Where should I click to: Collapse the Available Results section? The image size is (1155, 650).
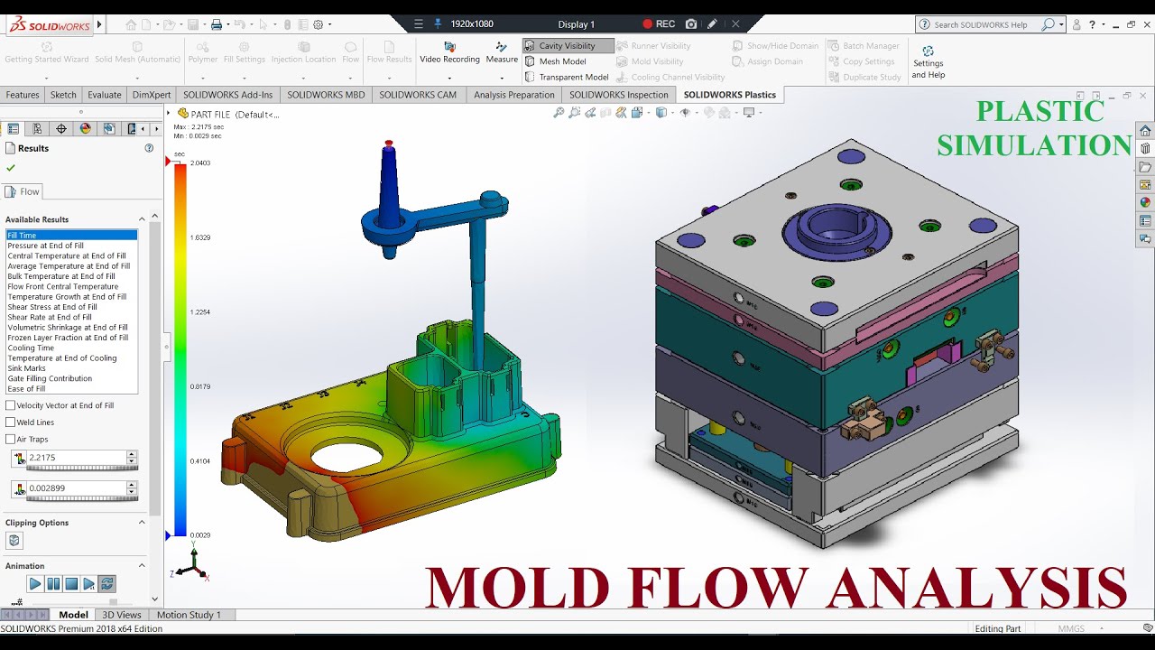142,219
